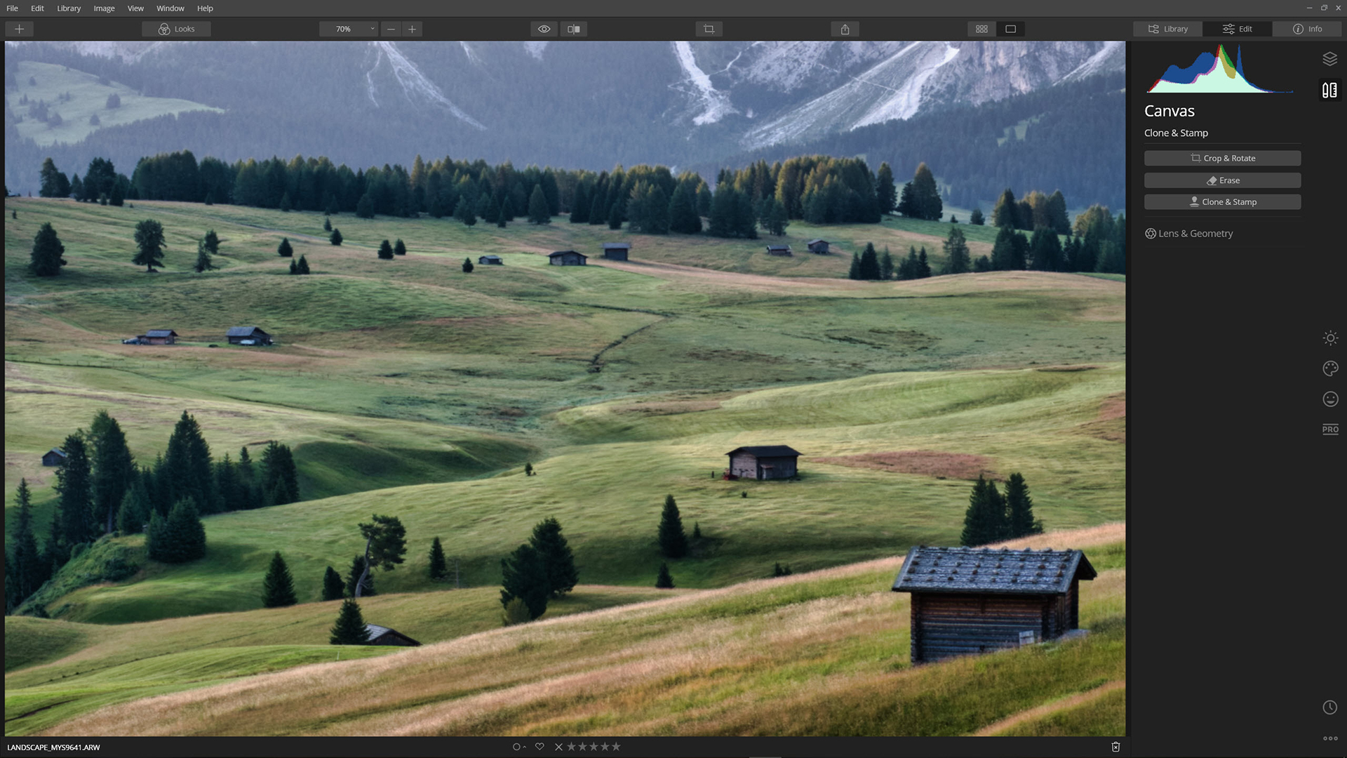Open the 70% zoom level dropdown
This screenshot has height=758, width=1347.
(349, 29)
